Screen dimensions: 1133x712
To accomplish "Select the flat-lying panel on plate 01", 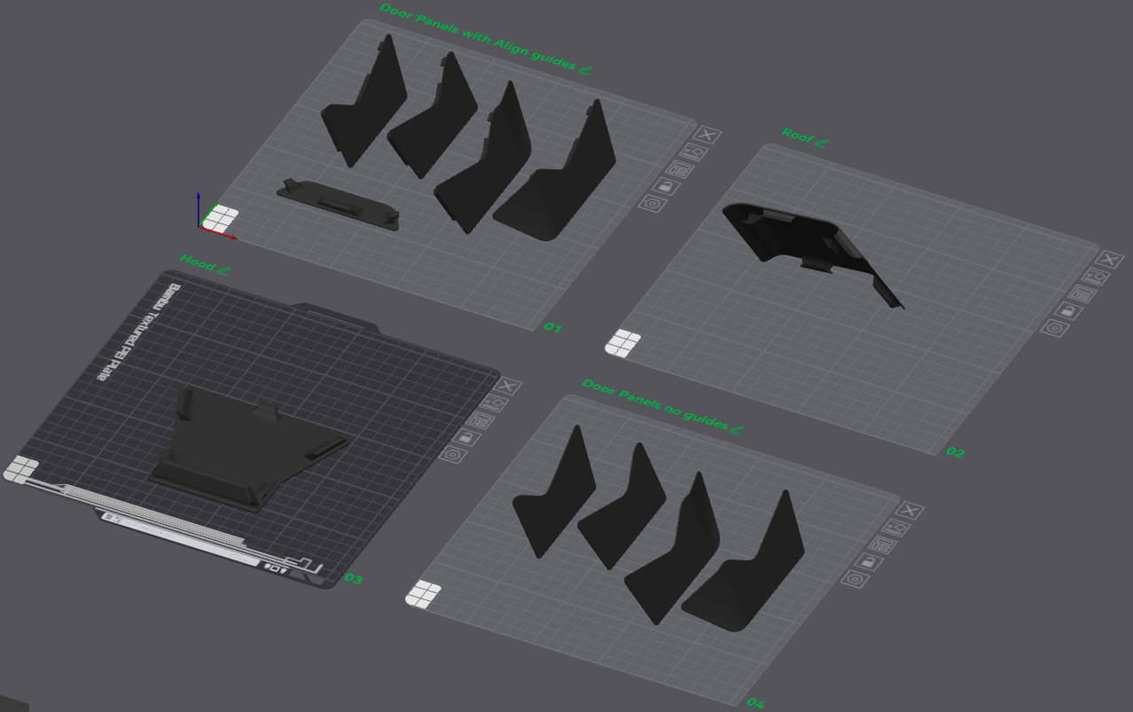I will point(339,204).
